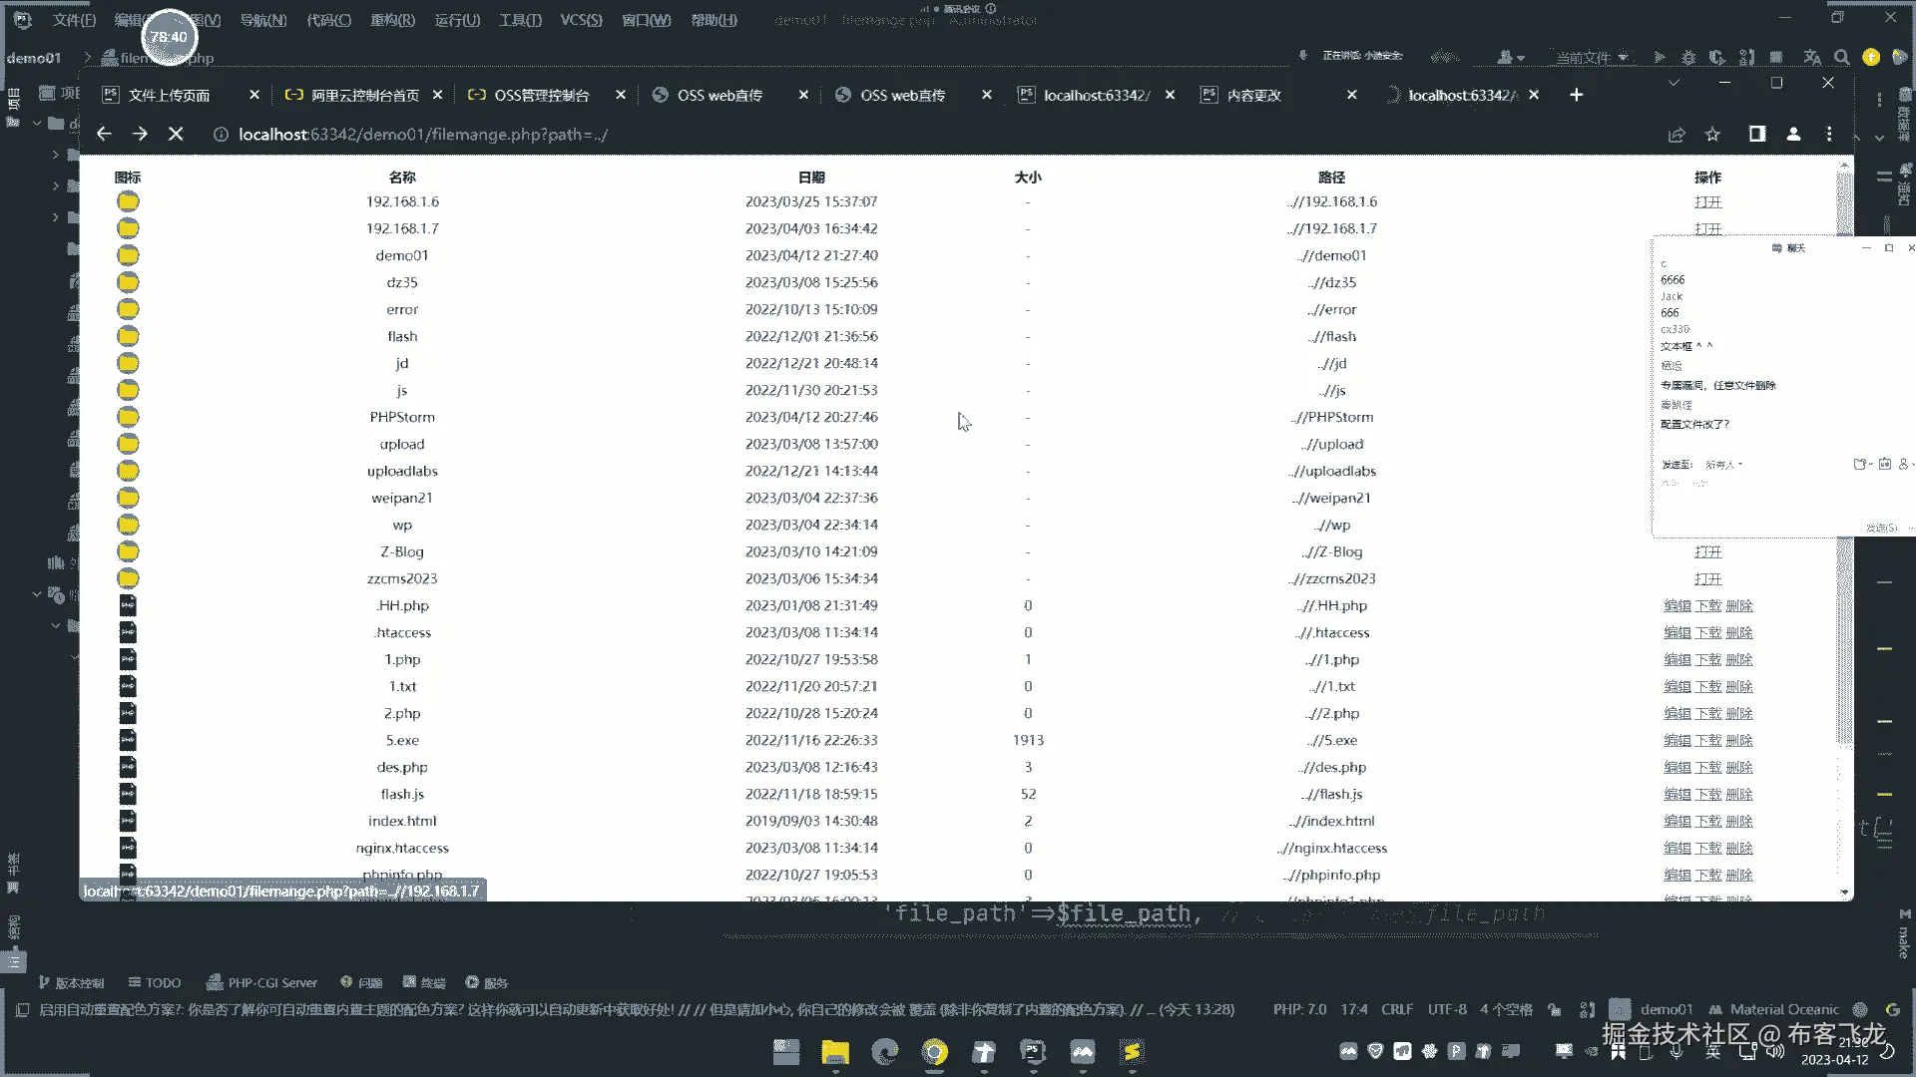Toggle the browser side panel icon
This screenshot has height=1077, width=1916.
coord(1757,134)
